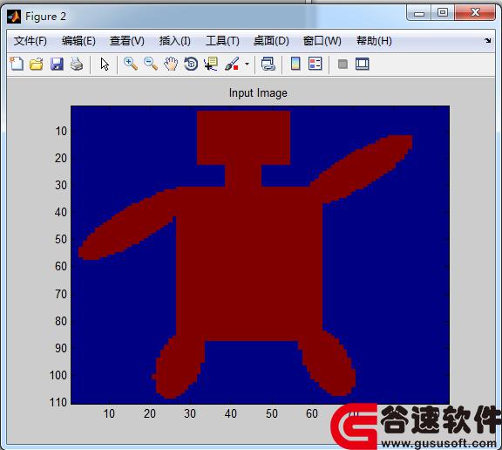
Task: Open the 文件(F) menu
Action: point(31,41)
